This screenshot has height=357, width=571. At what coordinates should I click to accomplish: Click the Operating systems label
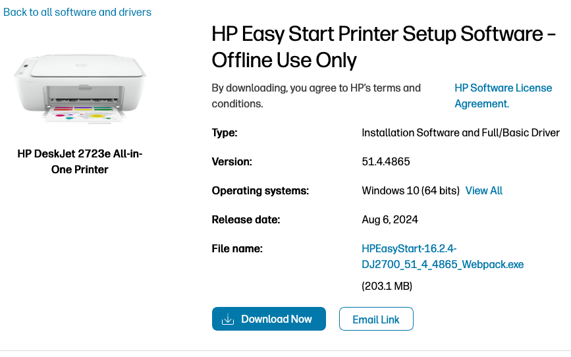[260, 190]
